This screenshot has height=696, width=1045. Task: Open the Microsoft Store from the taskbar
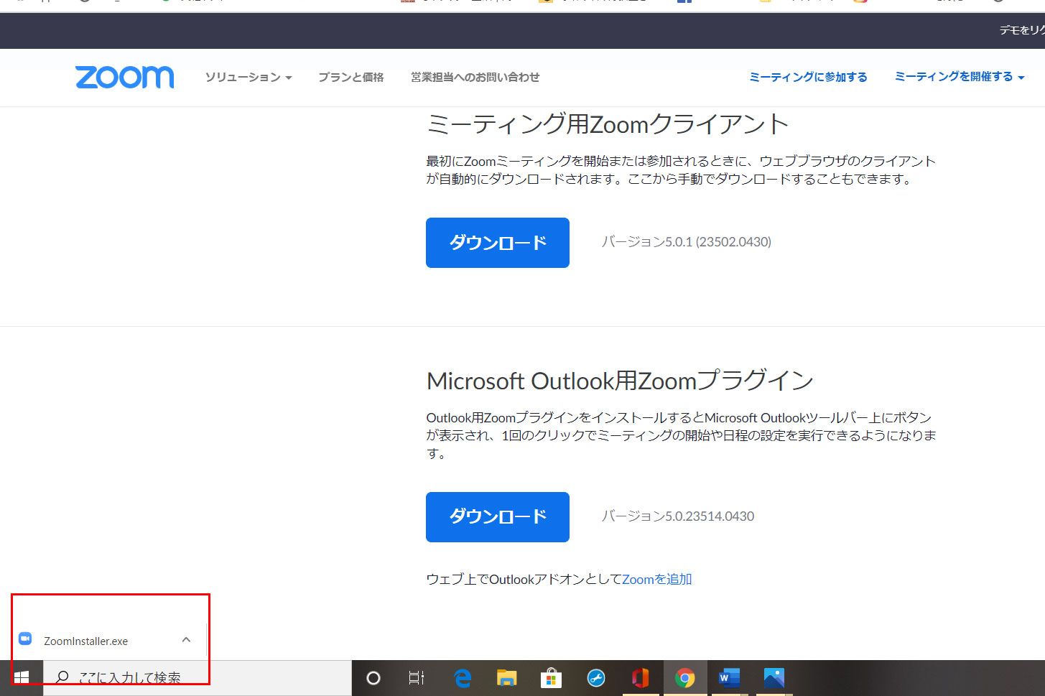click(551, 677)
